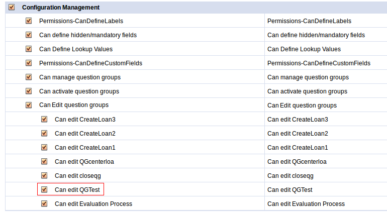
Task: Click the right-column 'Permissions-CanDefineLabels' description
Action: tap(309, 21)
